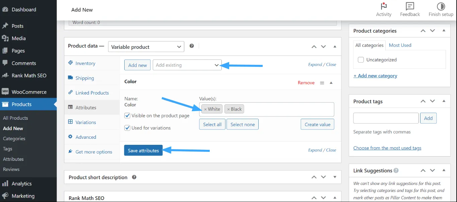Click the Select all values button
Screen dimensions: 457x202
tap(212, 124)
